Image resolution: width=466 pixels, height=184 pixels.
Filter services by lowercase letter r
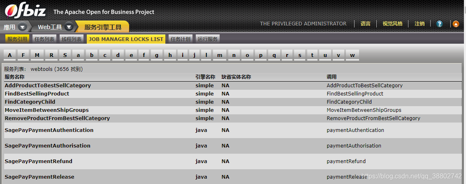[x=287, y=55]
